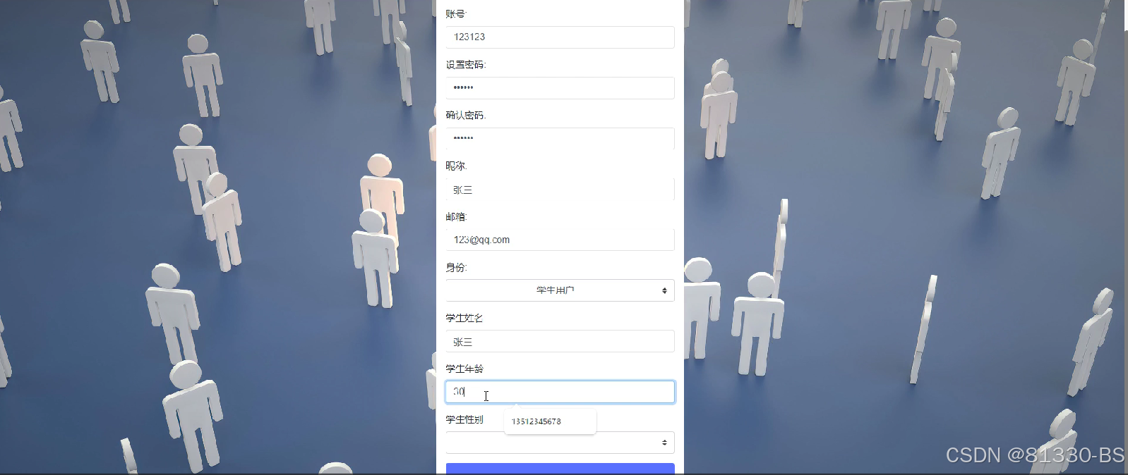Open the 学生性别 dropdown
This screenshot has height=475, width=1128.
560,443
